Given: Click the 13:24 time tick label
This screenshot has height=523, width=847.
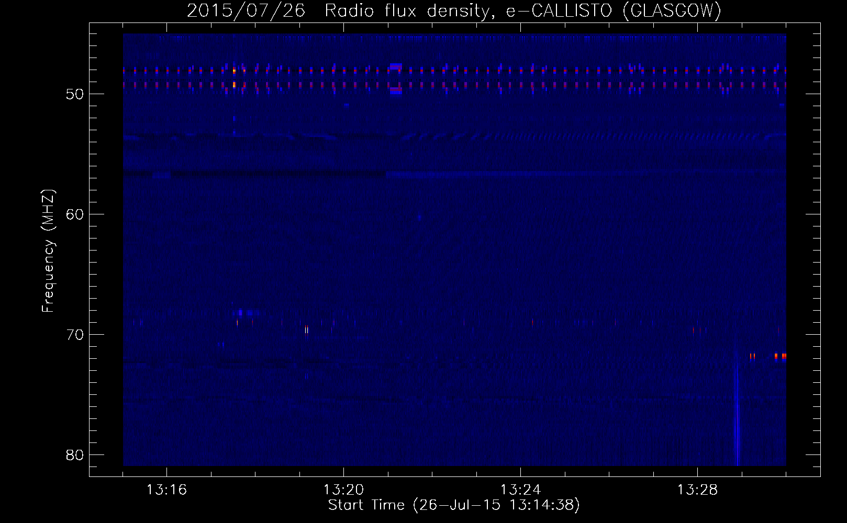Looking at the screenshot, I should (x=520, y=490).
